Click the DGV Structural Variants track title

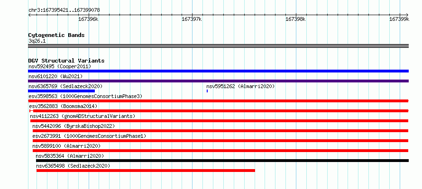66,61
